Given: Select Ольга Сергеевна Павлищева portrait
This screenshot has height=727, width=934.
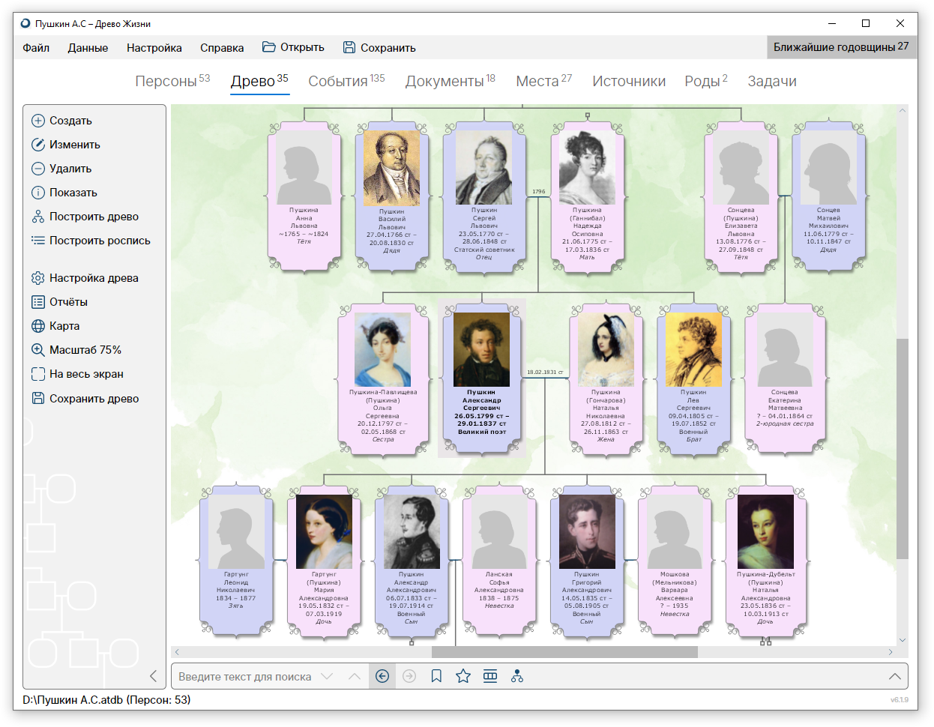Looking at the screenshot, I should (382, 349).
